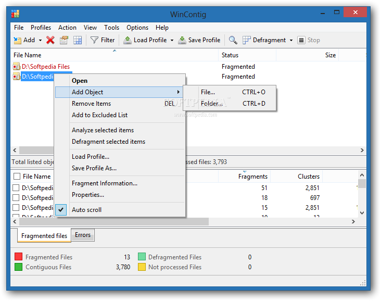
Task: Click the 2,851 clusters value in first row
Action: coord(312,188)
